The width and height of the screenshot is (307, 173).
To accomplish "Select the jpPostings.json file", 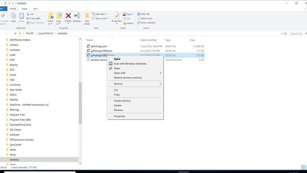I will click(x=99, y=46).
